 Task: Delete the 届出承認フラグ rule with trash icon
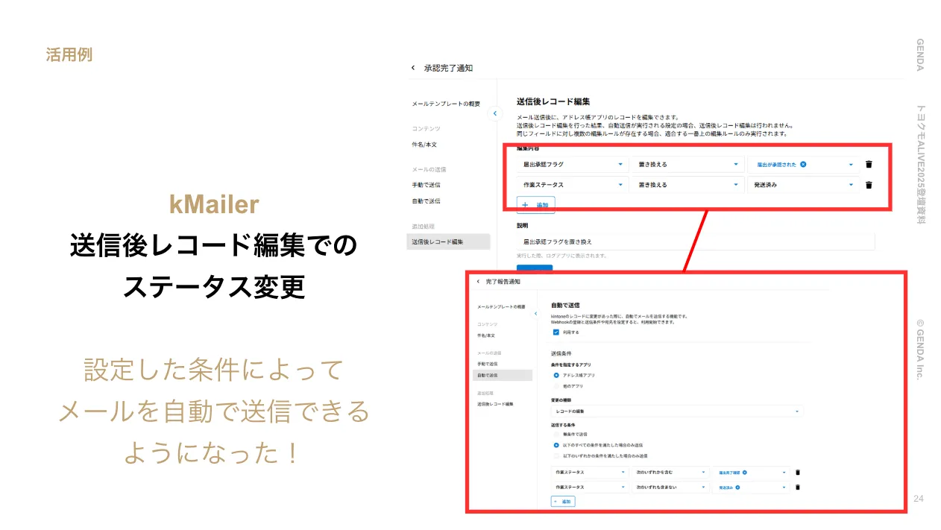pyautogui.click(x=869, y=165)
